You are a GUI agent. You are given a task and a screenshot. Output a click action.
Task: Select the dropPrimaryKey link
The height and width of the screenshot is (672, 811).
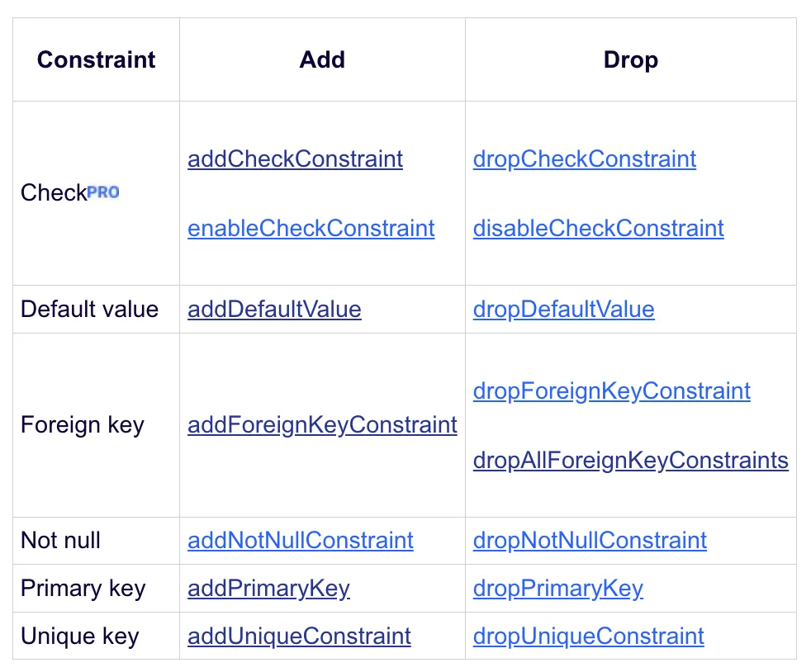pyautogui.click(x=558, y=589)
